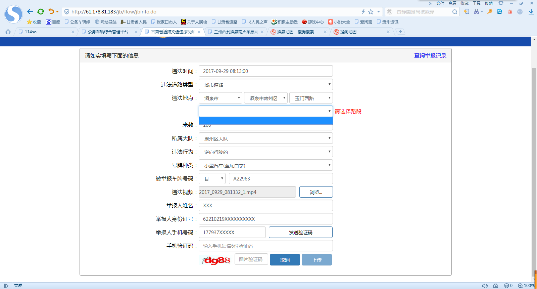This screenshot has height=289, width=537.
Task: Open the 工具 menu
Action: pyautogui.click(x=477, y=3)
